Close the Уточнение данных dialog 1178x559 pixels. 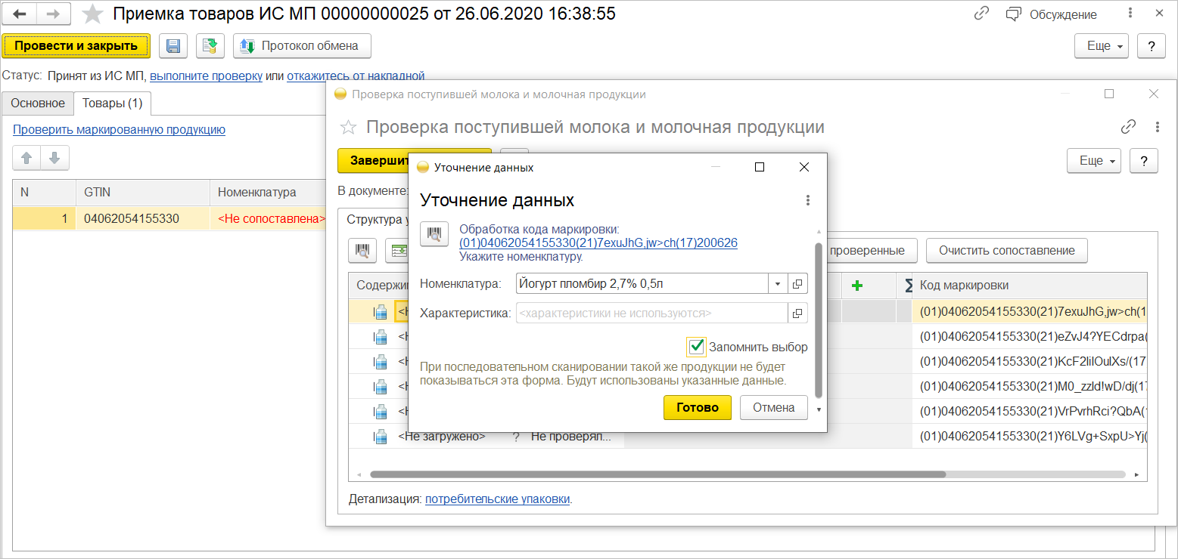click(804, 167)
